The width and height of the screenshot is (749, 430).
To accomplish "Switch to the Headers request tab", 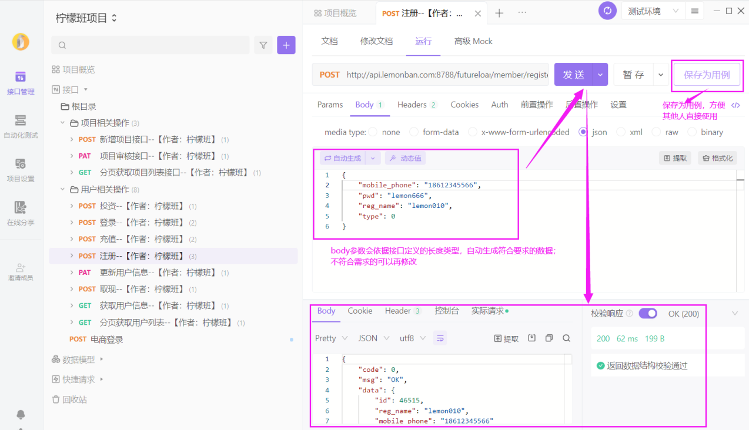I will [412, 105].
